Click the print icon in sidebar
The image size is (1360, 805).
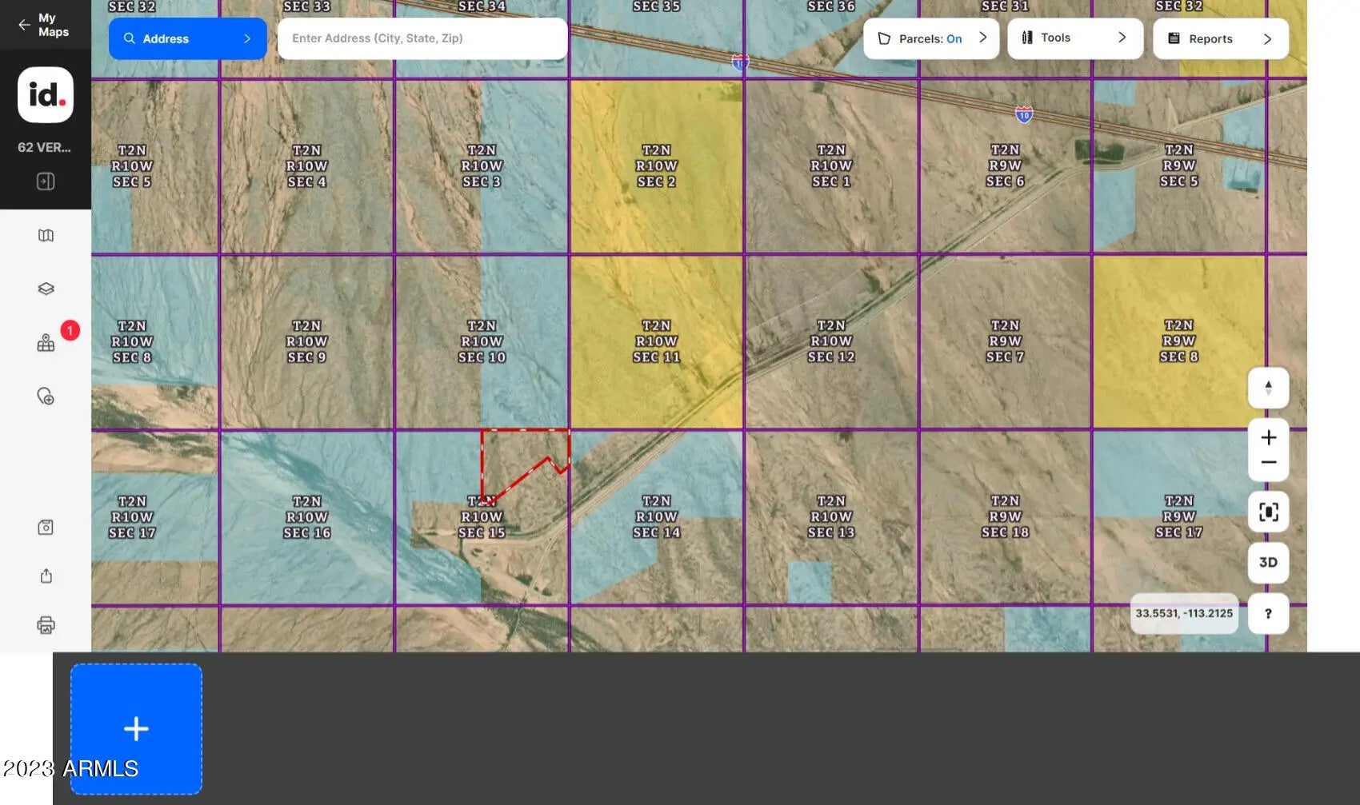click(x=46, y=625)
